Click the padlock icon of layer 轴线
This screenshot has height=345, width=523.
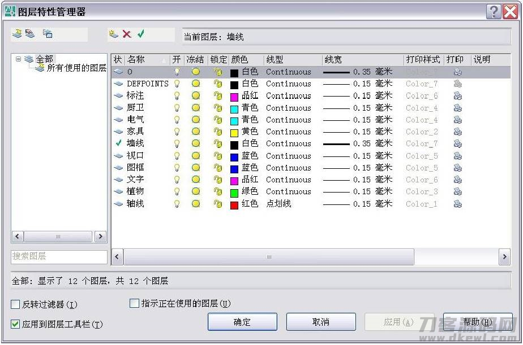pyautogui.click(x=218, y=204)
